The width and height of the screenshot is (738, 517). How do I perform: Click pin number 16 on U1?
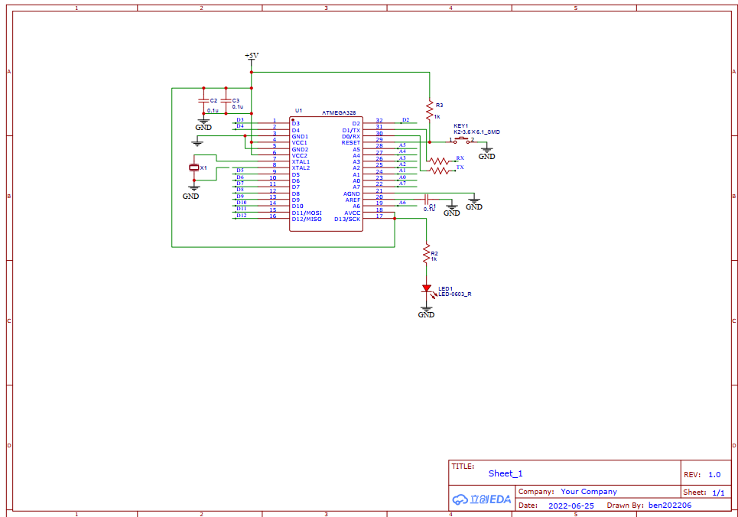[x=272, y=216]
